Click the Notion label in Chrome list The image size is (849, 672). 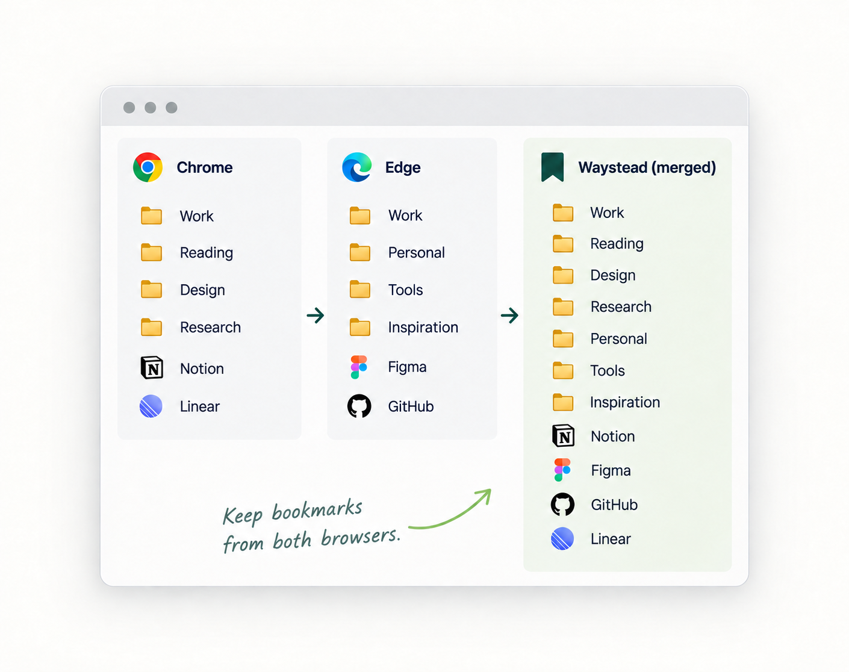pyautogui.click(x=202, y=369)
